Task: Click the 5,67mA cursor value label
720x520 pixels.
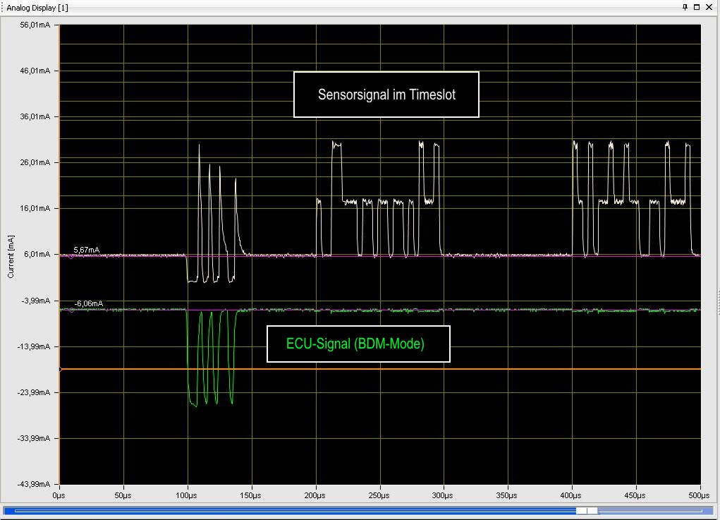Action: click(x=86, y=250)
